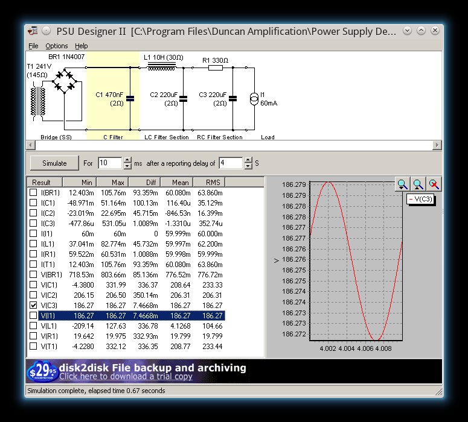Tick the I(C3) checkbox
This screenshot has height=422, width=468.
(x=33, y=223)
